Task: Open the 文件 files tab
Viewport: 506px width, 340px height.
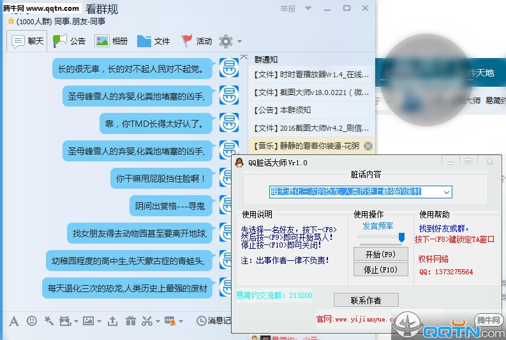Action: pos(154,41)
